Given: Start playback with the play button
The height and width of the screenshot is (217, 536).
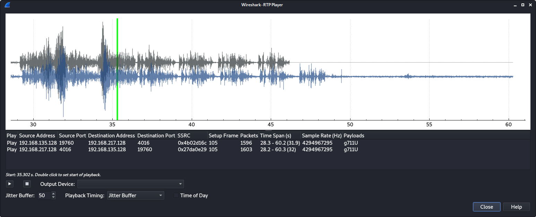Looking at the screenshot, I should 10,184.
